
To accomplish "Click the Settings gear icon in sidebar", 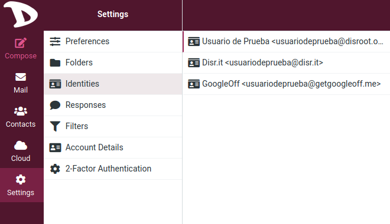I will point(21,179).
